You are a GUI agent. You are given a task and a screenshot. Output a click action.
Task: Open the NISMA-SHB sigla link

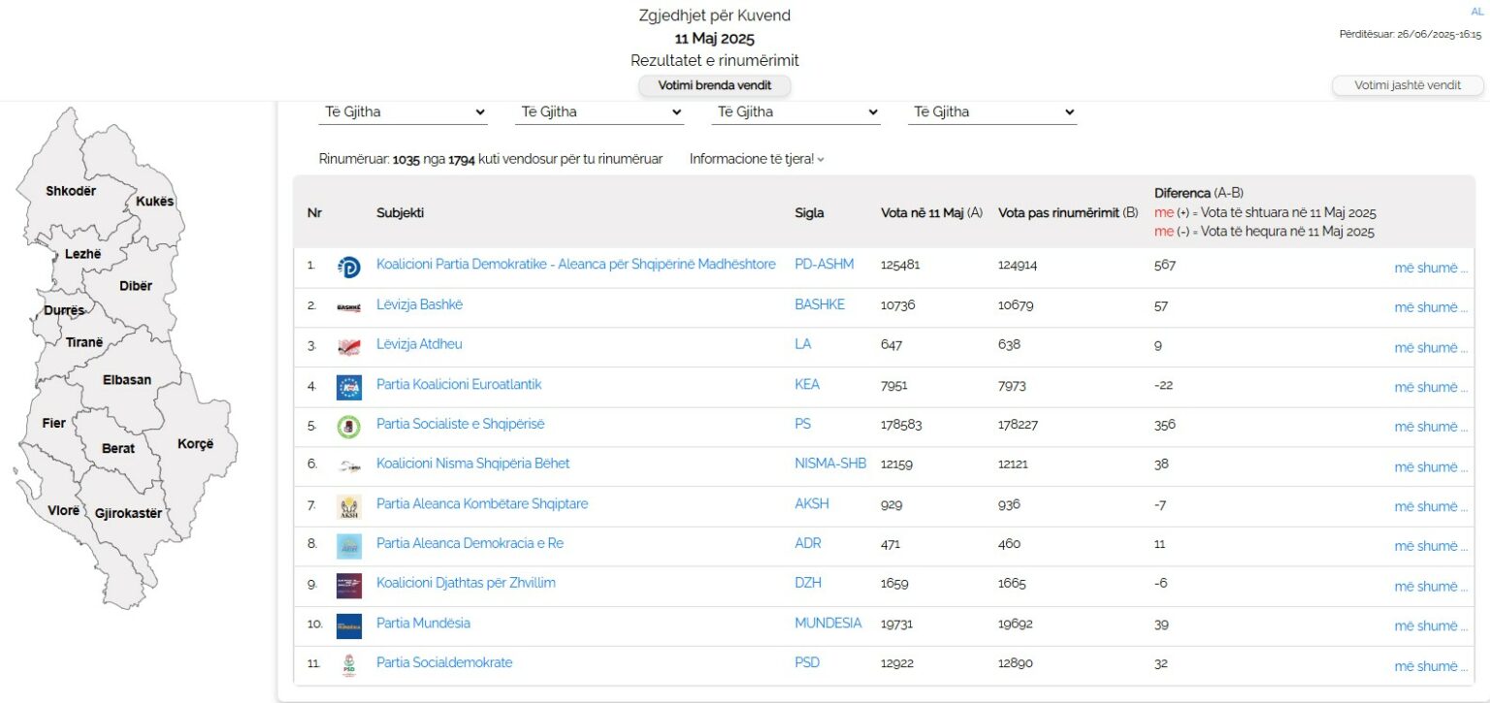click(x=829, y=463)
